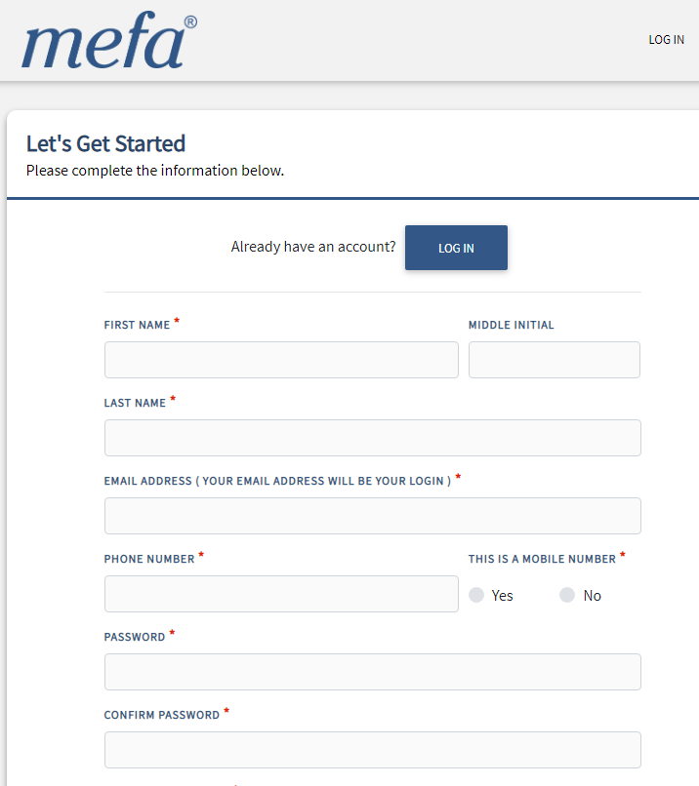
Task: Click the LAST NAME label
Action: [135, 403]
